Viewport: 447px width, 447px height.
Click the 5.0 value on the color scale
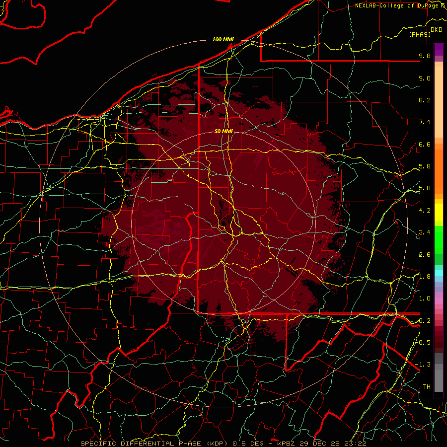pos(425,188)
